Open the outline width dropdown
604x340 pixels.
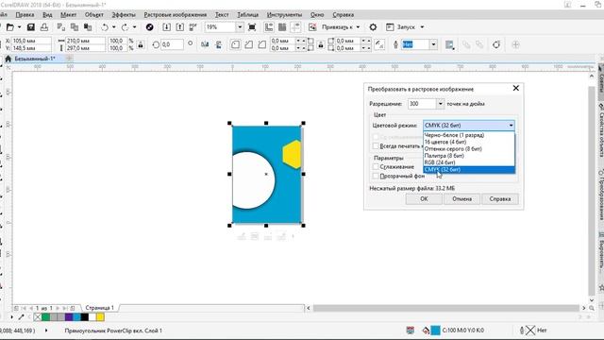point(433,44)
